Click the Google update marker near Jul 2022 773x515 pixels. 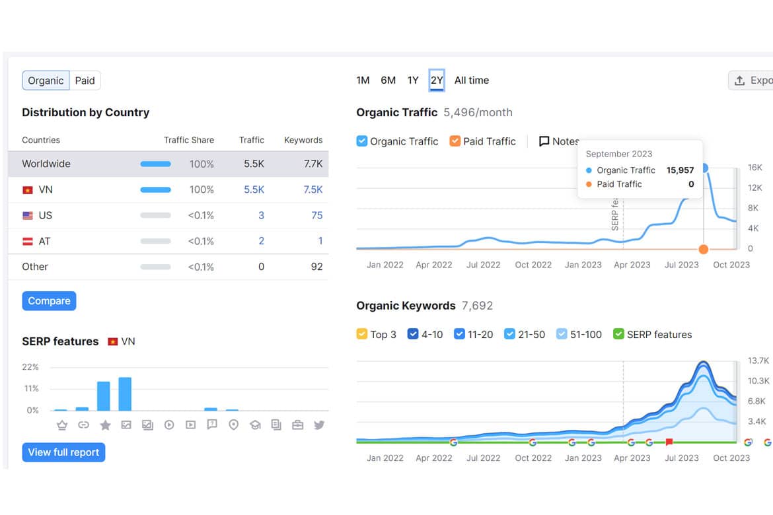coord(453,442)
